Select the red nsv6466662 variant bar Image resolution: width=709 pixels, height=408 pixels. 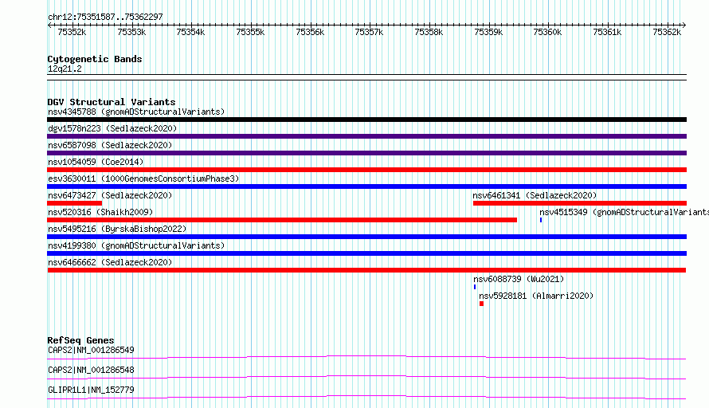point(366,270)
